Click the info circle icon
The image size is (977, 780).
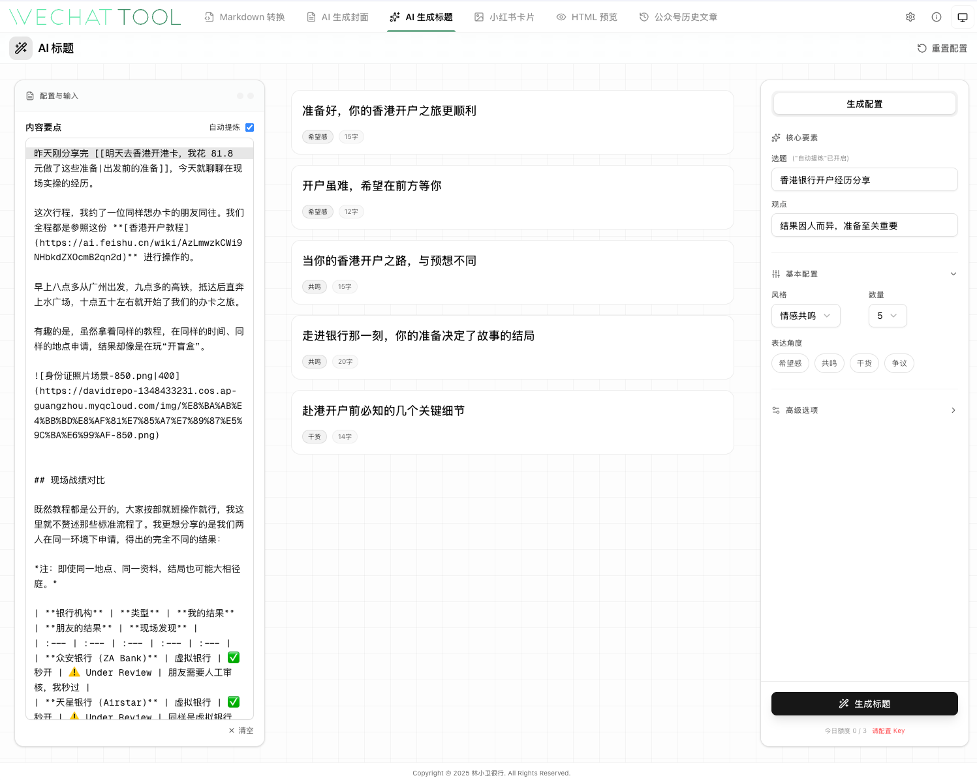tap(937, 17)
